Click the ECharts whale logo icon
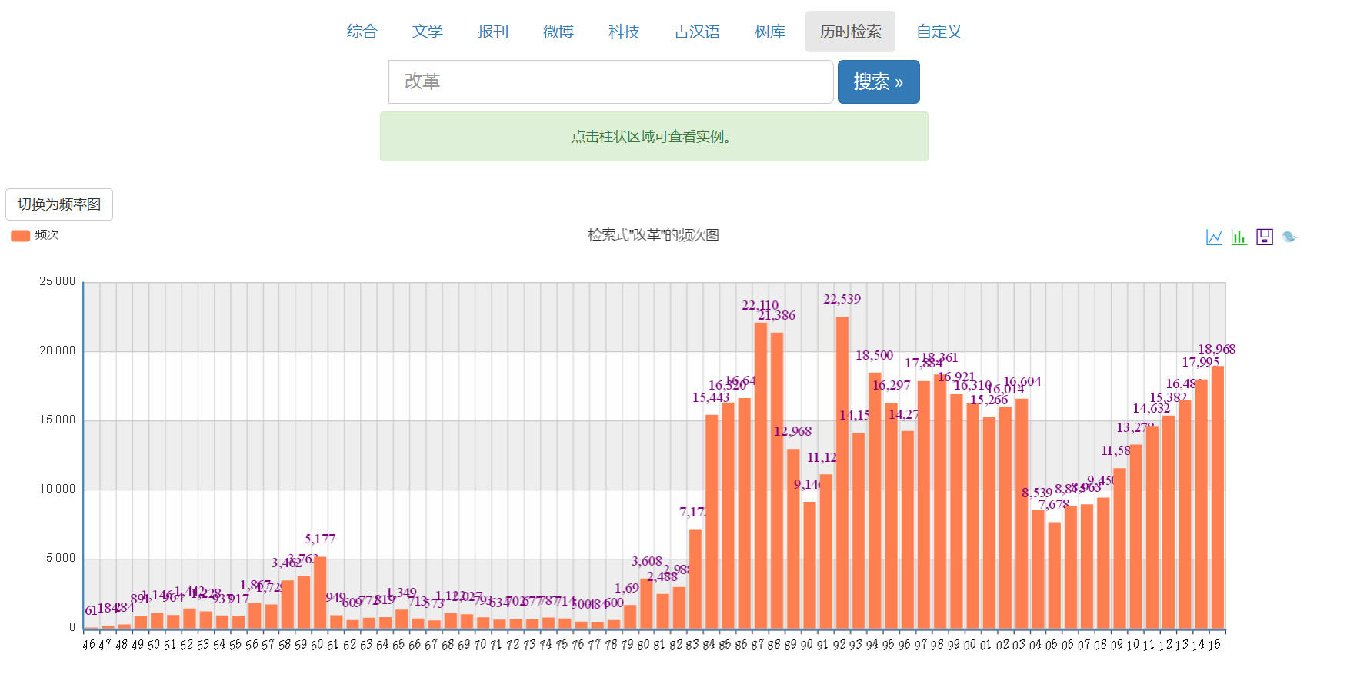Image resolution: width=1347 pixels, height=674 pixels. click(1289, 237)
